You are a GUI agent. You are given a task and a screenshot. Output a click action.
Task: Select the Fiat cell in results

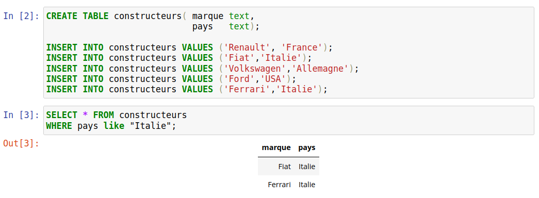pos(285,167)
